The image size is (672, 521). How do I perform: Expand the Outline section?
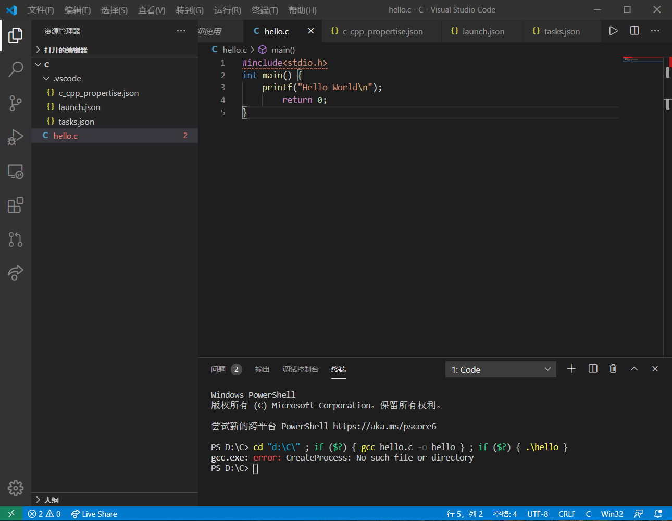coord(115,500)
